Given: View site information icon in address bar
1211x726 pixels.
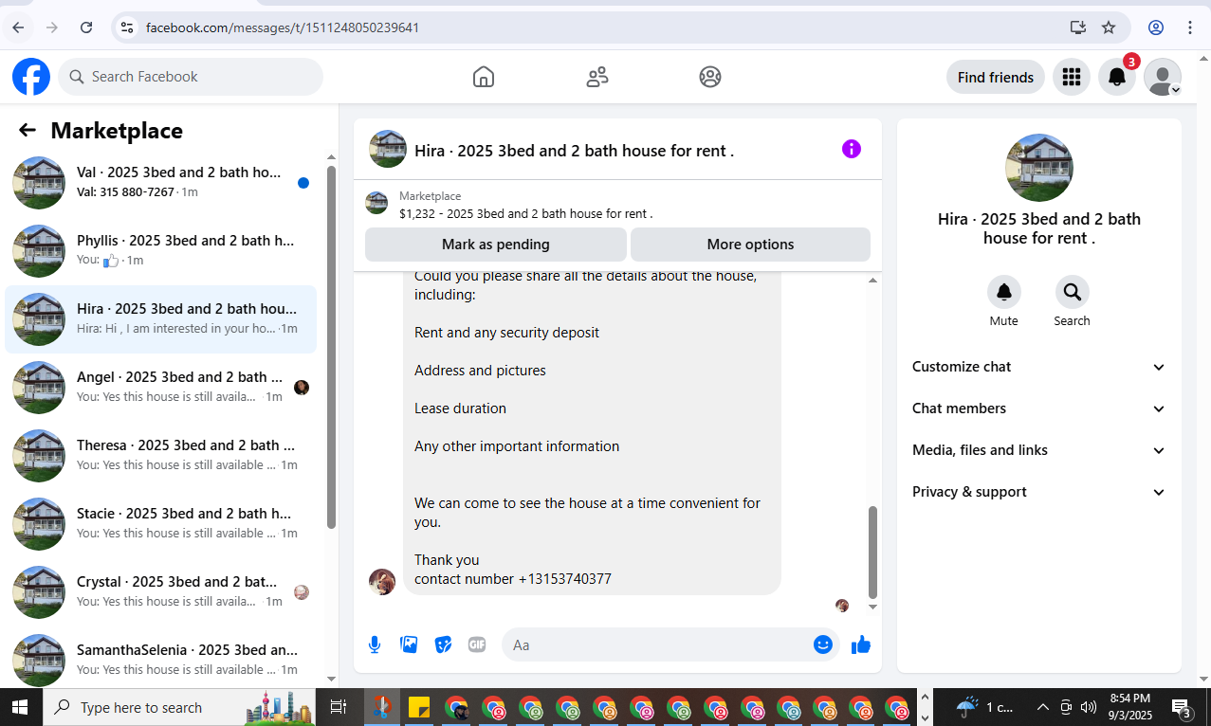Looking at the screenshot, I should point(126,27).
